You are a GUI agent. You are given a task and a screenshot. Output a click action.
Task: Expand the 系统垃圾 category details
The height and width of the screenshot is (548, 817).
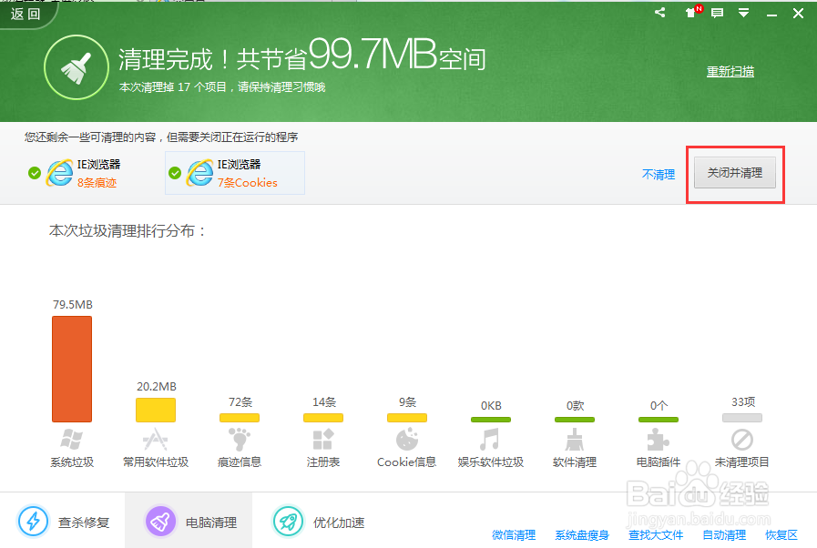pyautogui.click(x=72, y=462)
